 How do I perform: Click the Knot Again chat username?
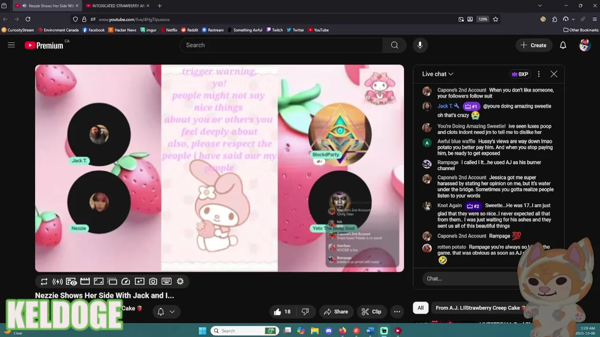point(449,205)
